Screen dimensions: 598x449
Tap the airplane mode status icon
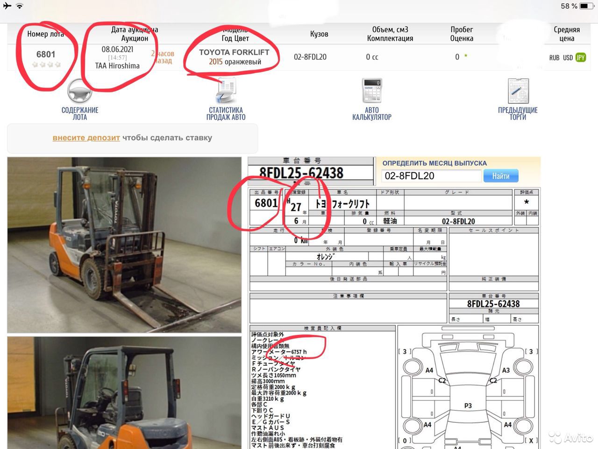[7, 6]
